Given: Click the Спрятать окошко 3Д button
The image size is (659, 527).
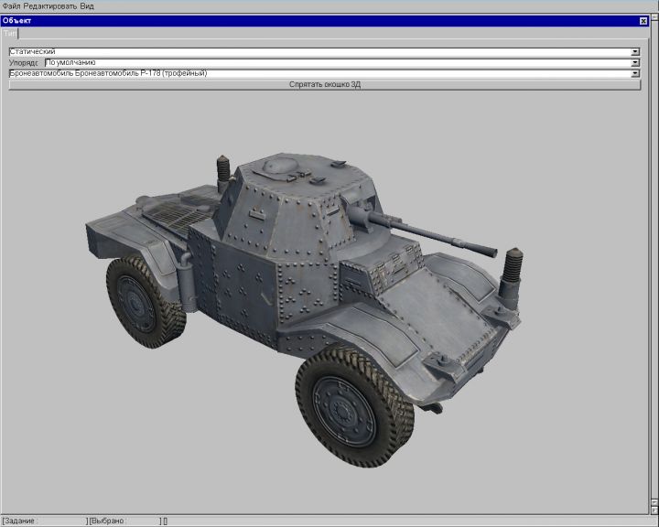Looking at the screenshot, I should tap(324, 84).
